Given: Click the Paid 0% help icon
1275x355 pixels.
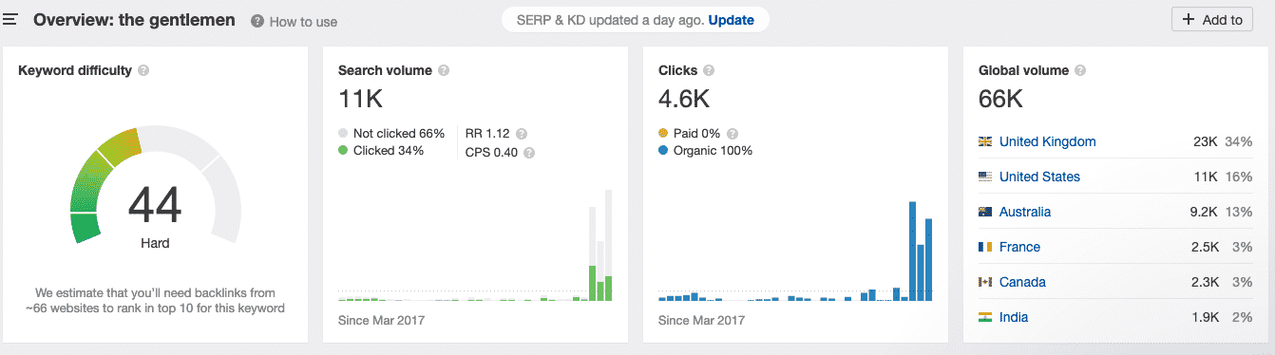Looking at the screenshot, I should point(733,134).
